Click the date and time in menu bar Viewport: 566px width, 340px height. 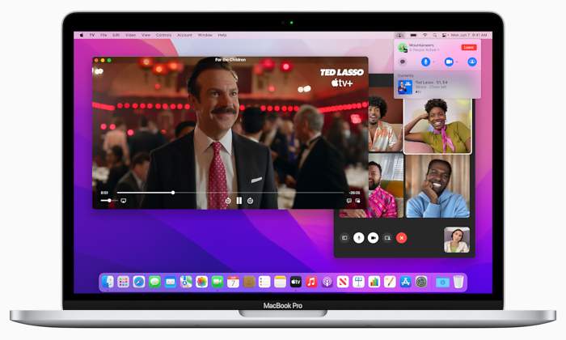[x=469, y=35]
